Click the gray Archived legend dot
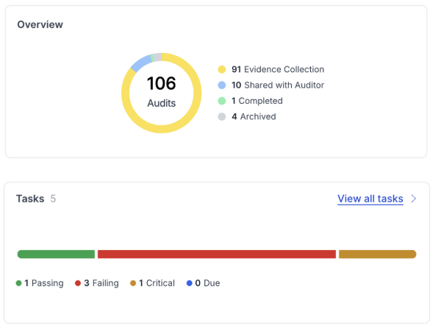Viewport: 441px width, 334px height. click(221, 116)
